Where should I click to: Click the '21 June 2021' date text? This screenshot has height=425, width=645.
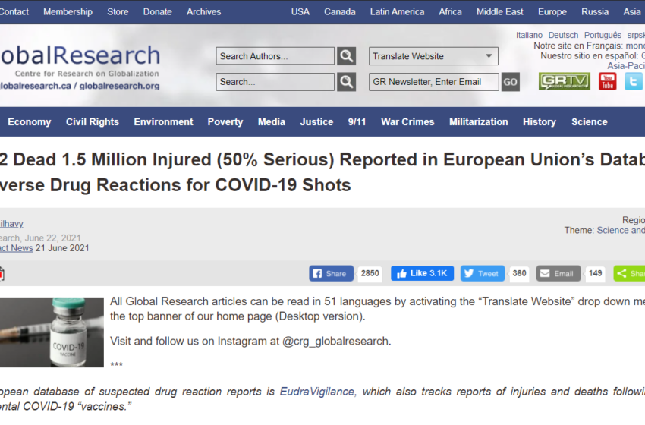(62, 248)
